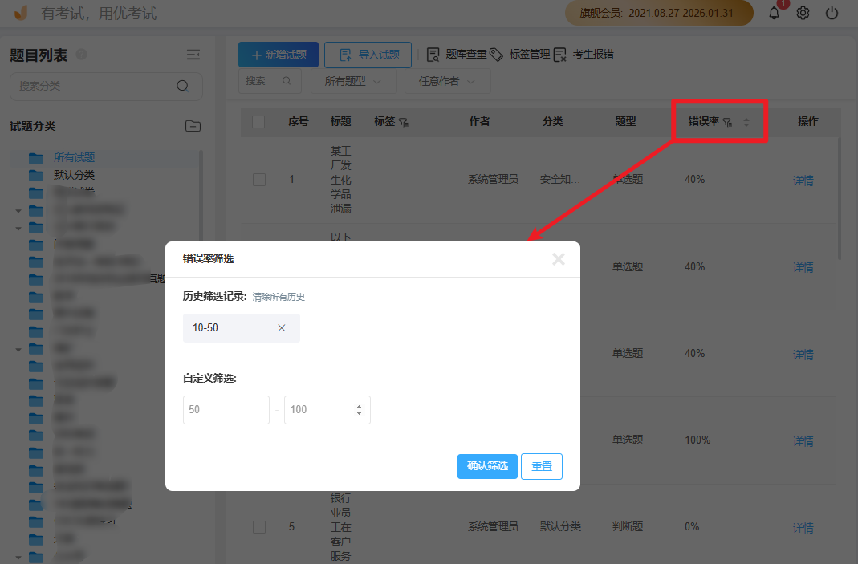This screenshot has width=858, height=564.
Task: Select the 所有试题 category in sidebar
Action: tap(74, 157)
